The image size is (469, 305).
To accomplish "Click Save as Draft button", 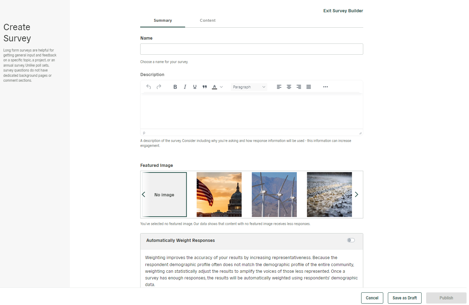I will 405,298.
